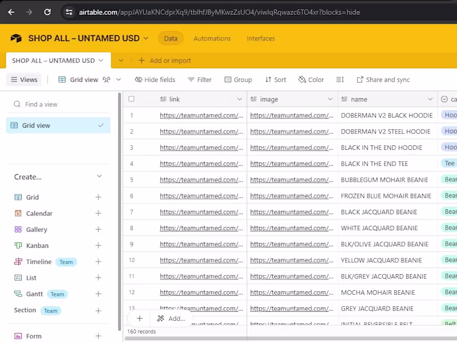Switch to the Interfaces tab

click(x=260, y=39)
